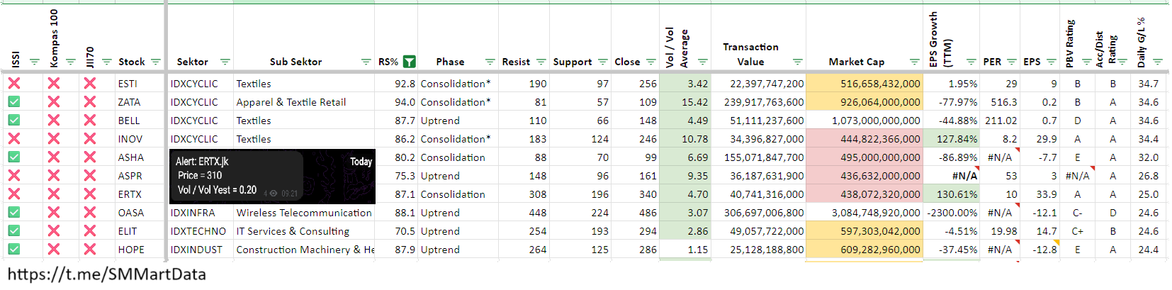The image size is (1172, 290).
Task: Toggle the OASA ISSI green checkbox
Action: click(13, 213)
